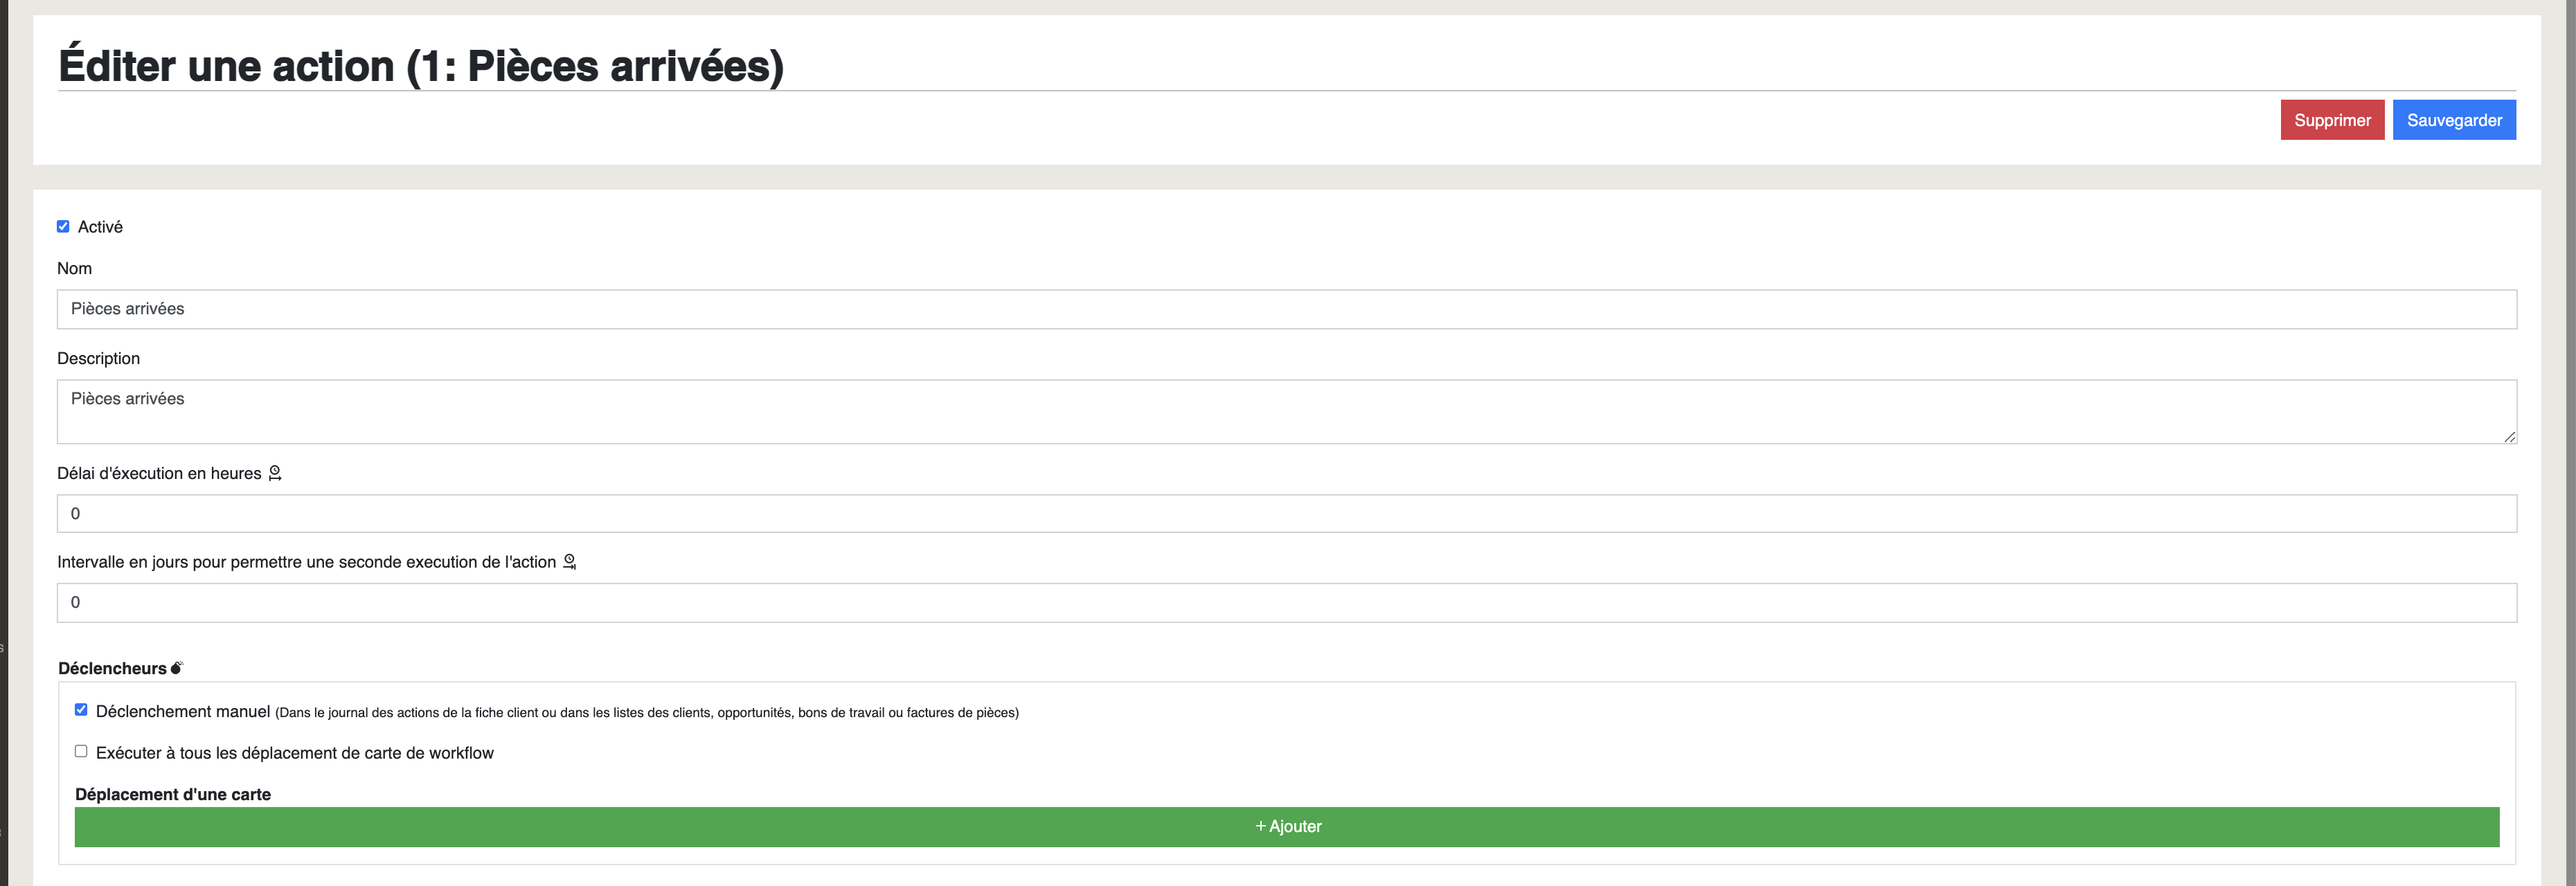Click the Description field label
Image resolution: width=2576 pixels, height=886 pixels.
click(98, 358)
